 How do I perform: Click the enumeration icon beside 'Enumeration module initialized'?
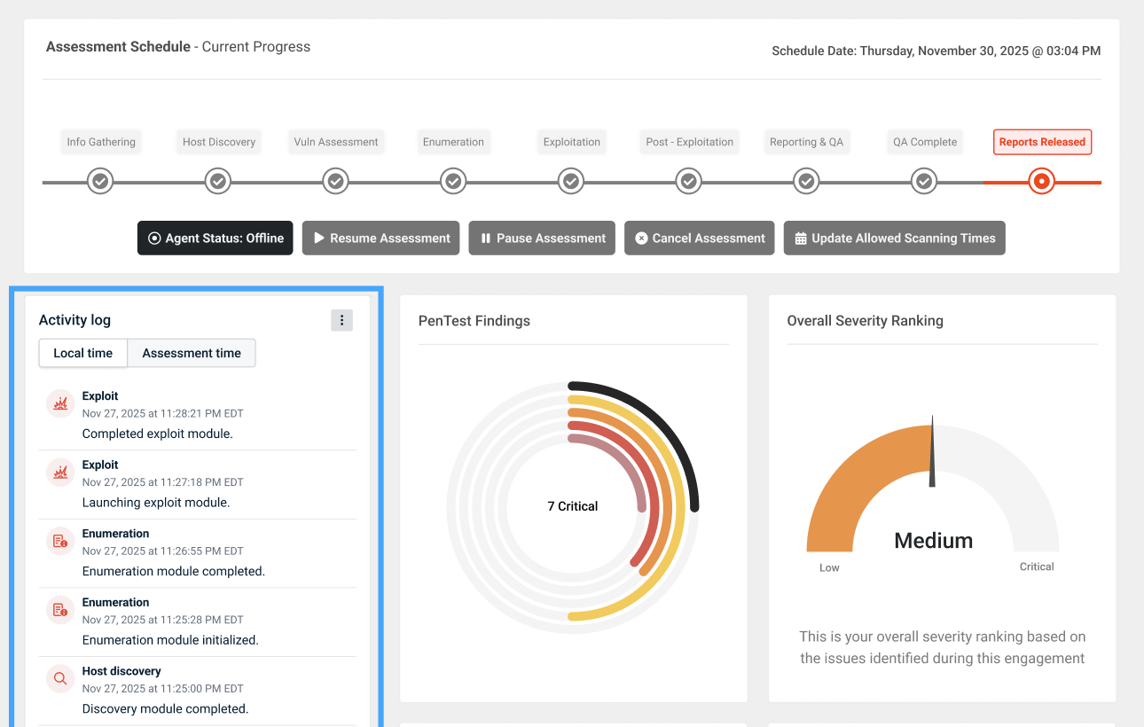60,610
